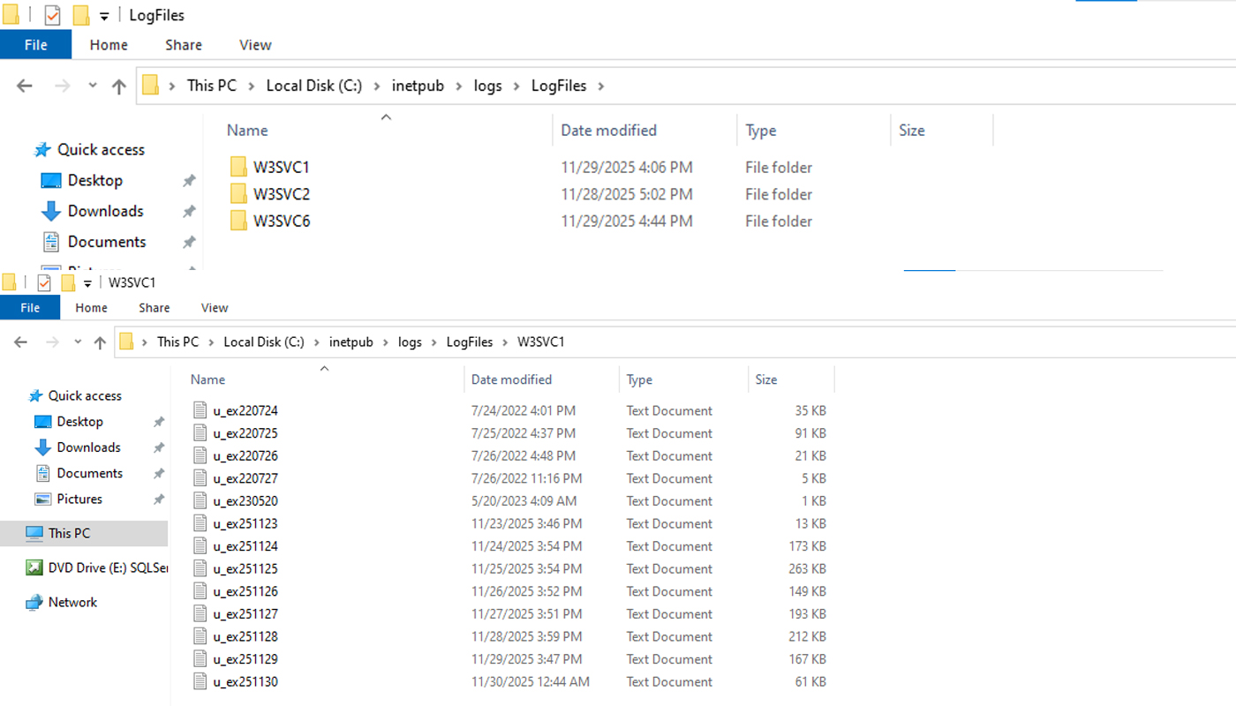
Task: Open recent locations dropdown in LogFiles window
Action: pyautogui.click(x=93, y=86)
